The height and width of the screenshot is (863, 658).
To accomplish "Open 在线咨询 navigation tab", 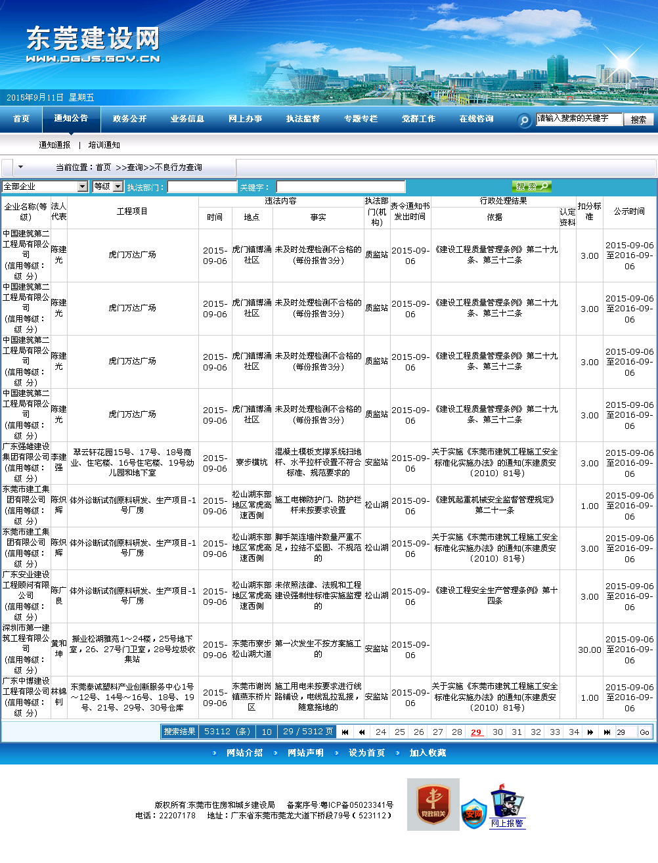I will tap(476, 119).
